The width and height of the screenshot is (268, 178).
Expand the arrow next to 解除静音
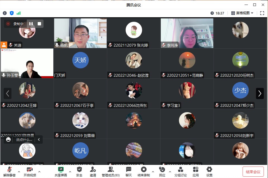(19, 172)
